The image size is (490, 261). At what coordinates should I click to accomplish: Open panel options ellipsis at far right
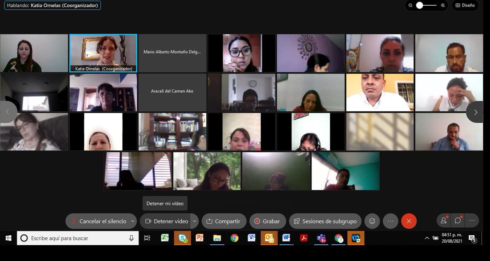472,221
